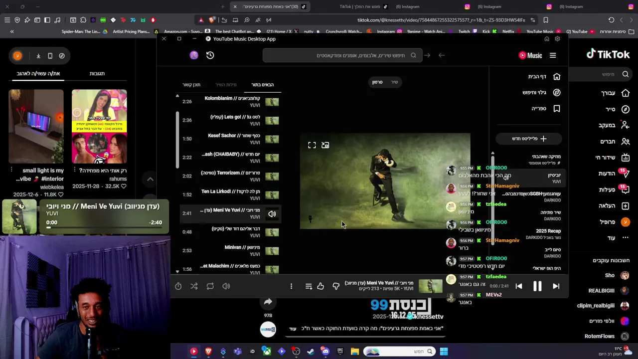This screenshot has width=638, height=359.
Task: Select the שיר toggle above the video
Action: [x=394, y=82]
